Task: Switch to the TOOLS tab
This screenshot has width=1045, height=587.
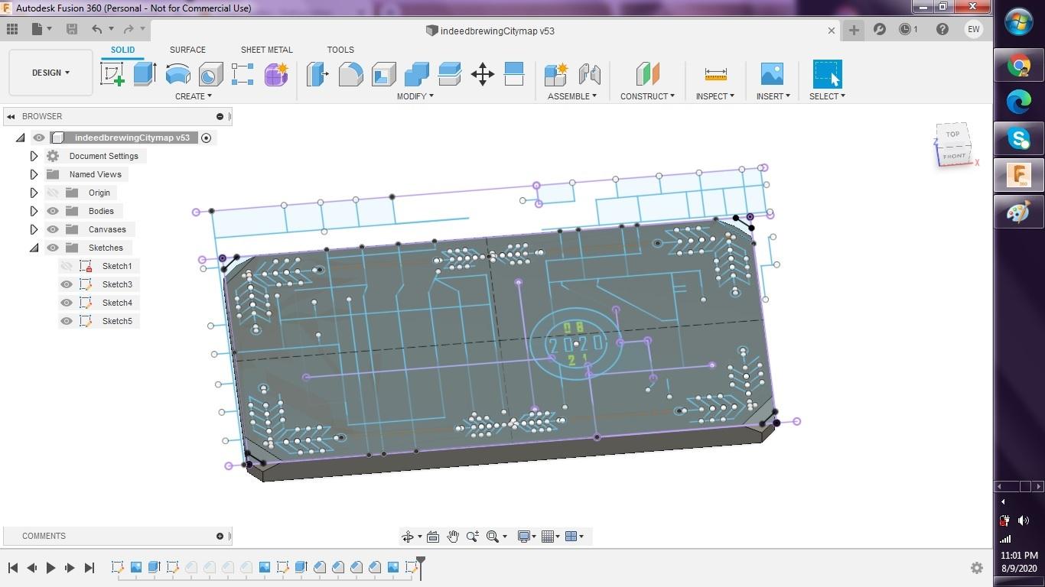Action: pos(340,50)
